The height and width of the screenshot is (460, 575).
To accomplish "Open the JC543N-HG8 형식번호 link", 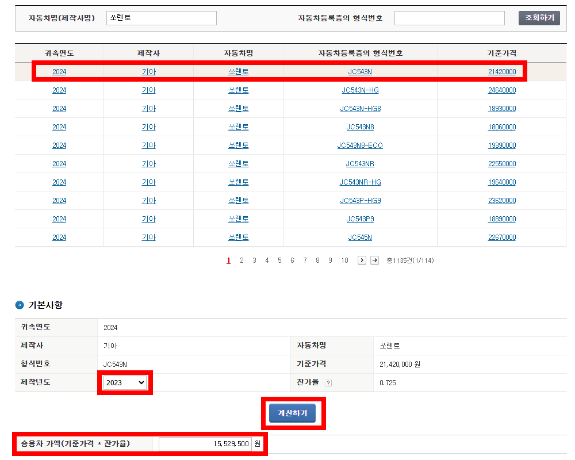I will 360,109.
